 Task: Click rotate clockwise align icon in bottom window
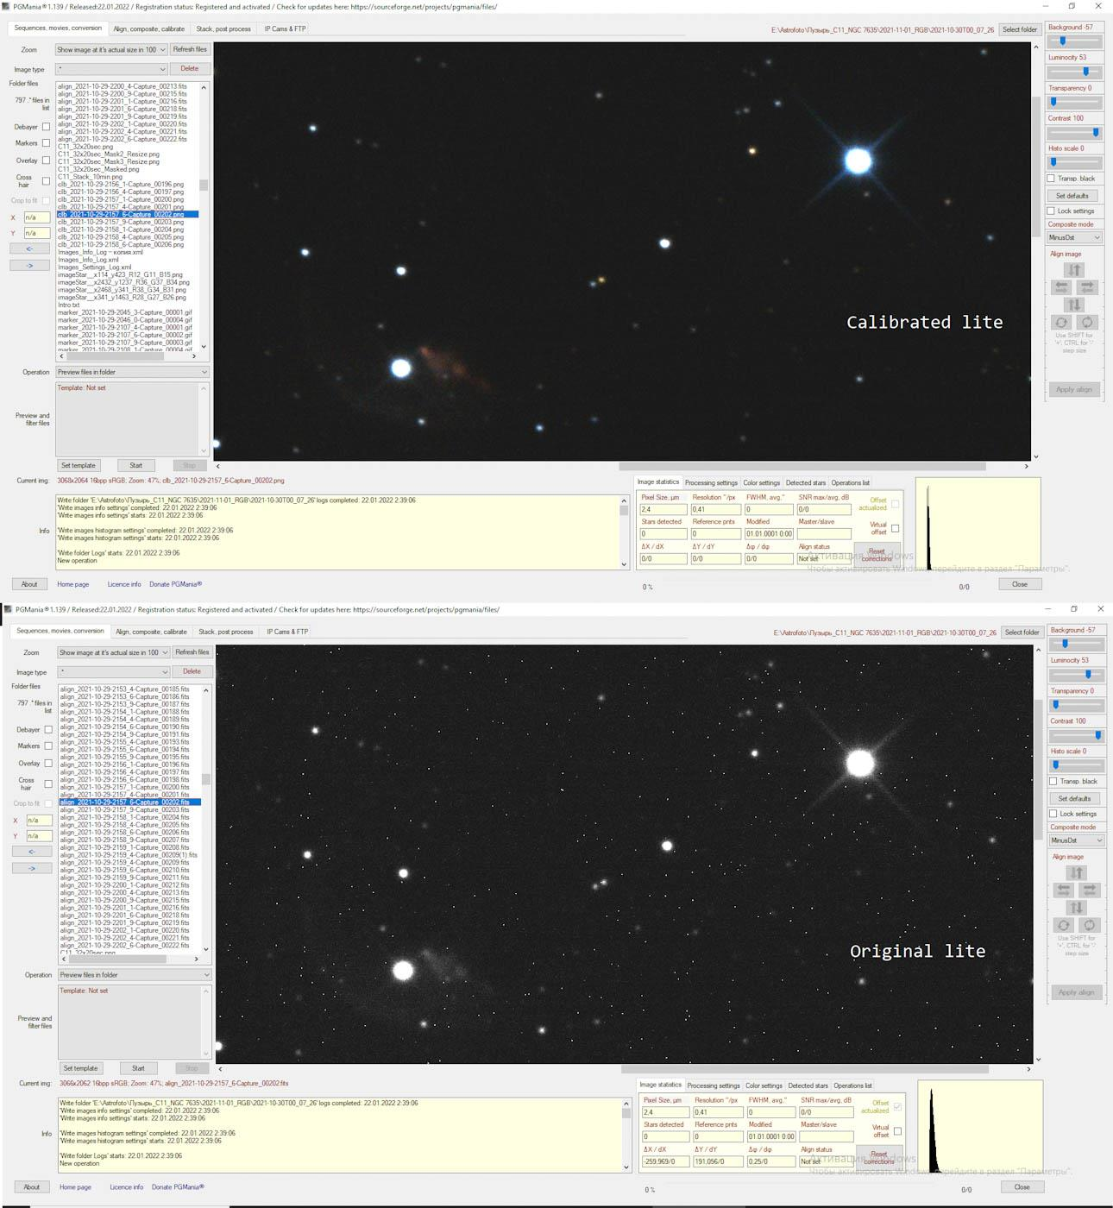1089,926
